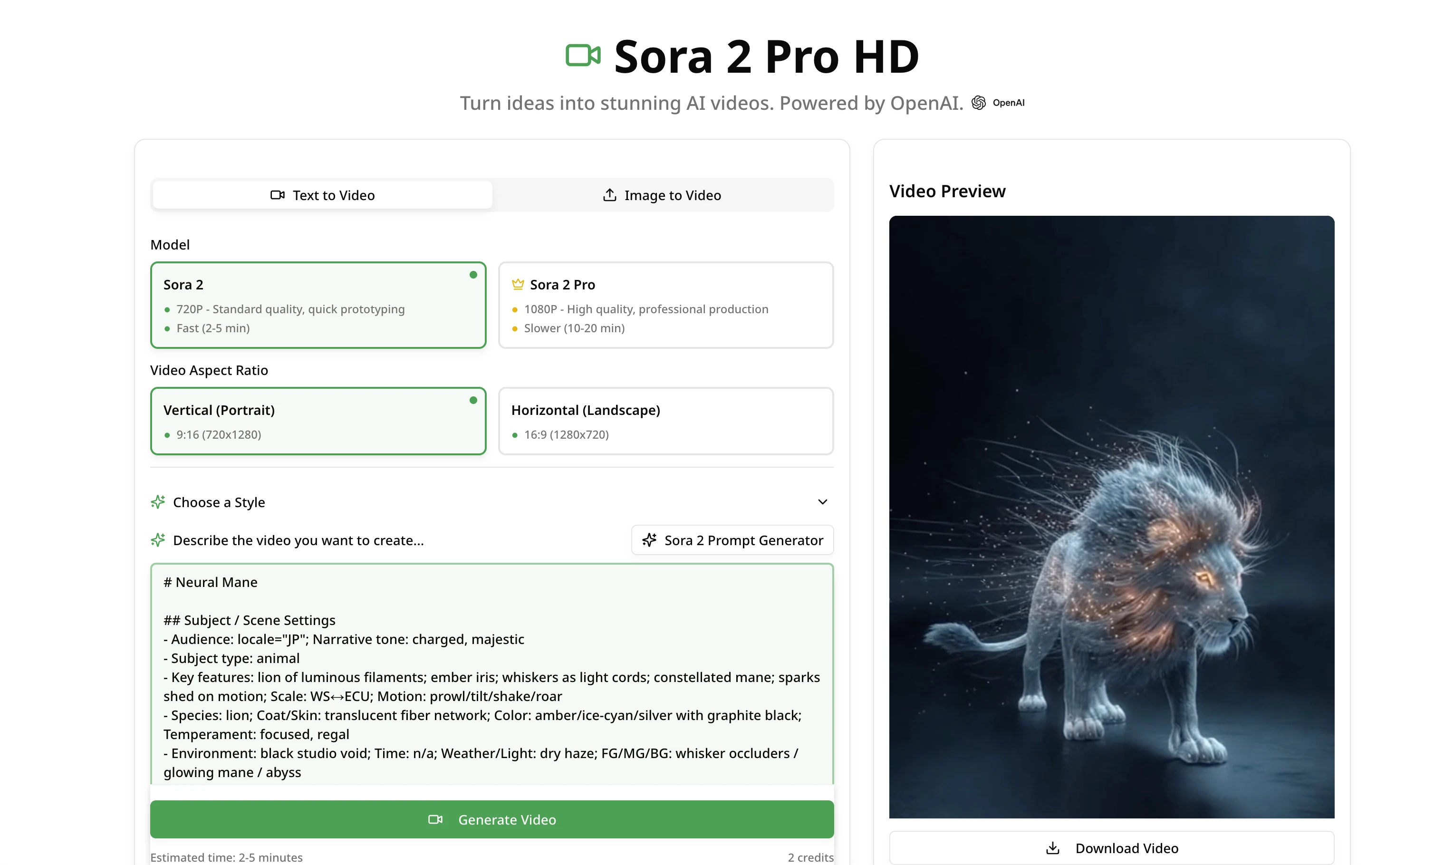The image size is (1444, 865).
Task: Open the Sora 2 Prompt Generator
Action: point(732,540)
